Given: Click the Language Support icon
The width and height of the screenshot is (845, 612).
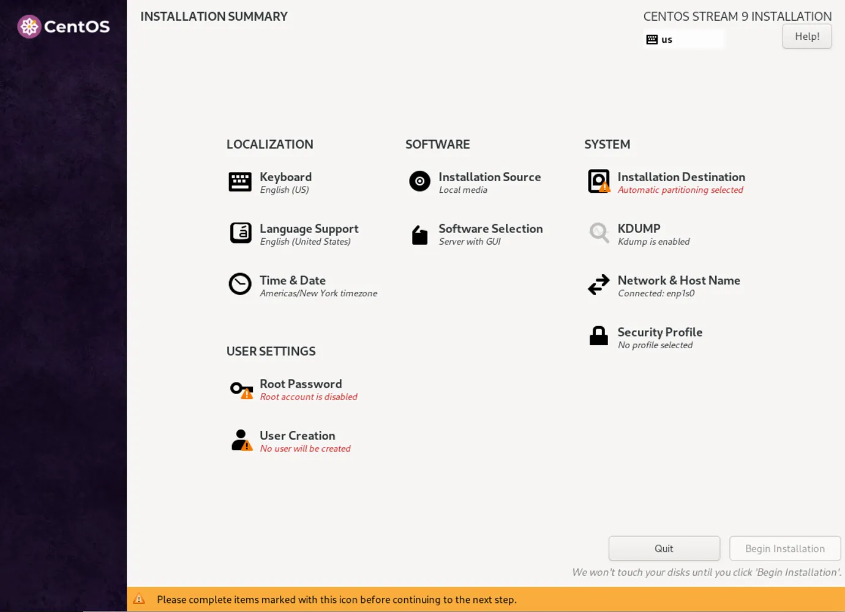Looking at the screenshot, I should click(x=241, y=233).
